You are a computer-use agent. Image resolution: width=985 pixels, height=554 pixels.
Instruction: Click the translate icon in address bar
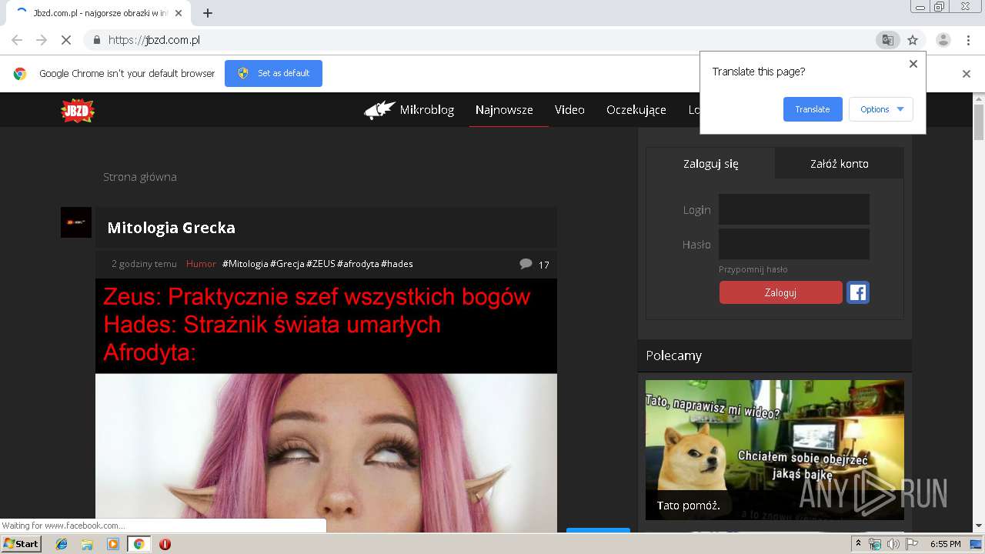(888, 40)
